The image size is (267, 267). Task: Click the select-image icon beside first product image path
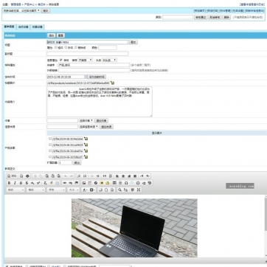point(86,139)
